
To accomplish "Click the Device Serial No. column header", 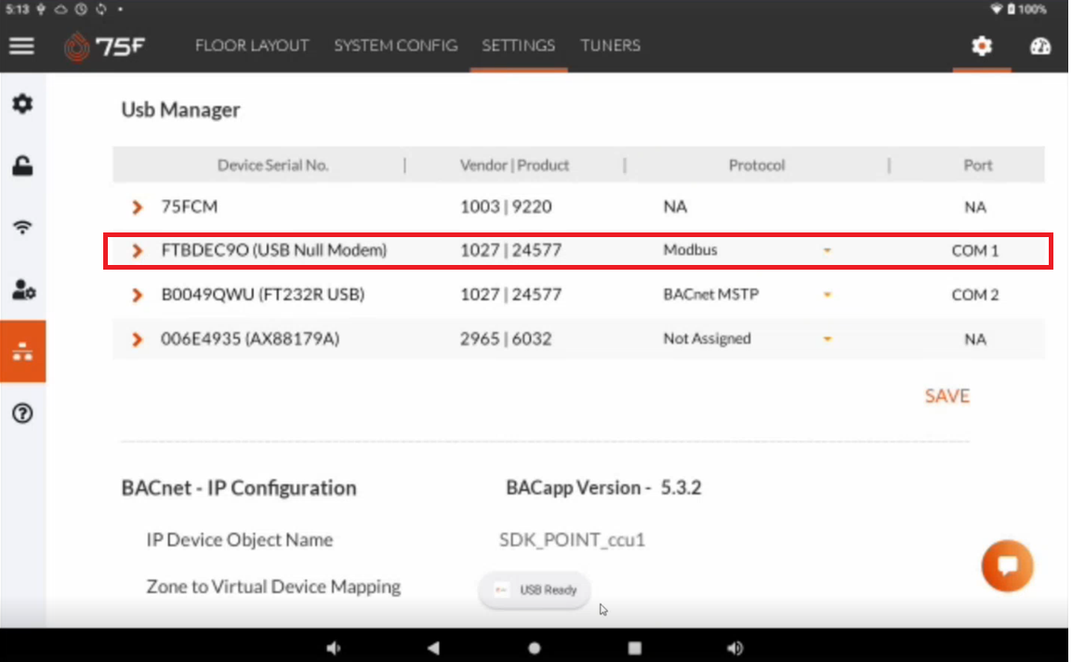I will [272, 165].
